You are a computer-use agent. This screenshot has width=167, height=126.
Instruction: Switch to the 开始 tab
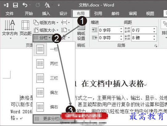tap(29, 14)
